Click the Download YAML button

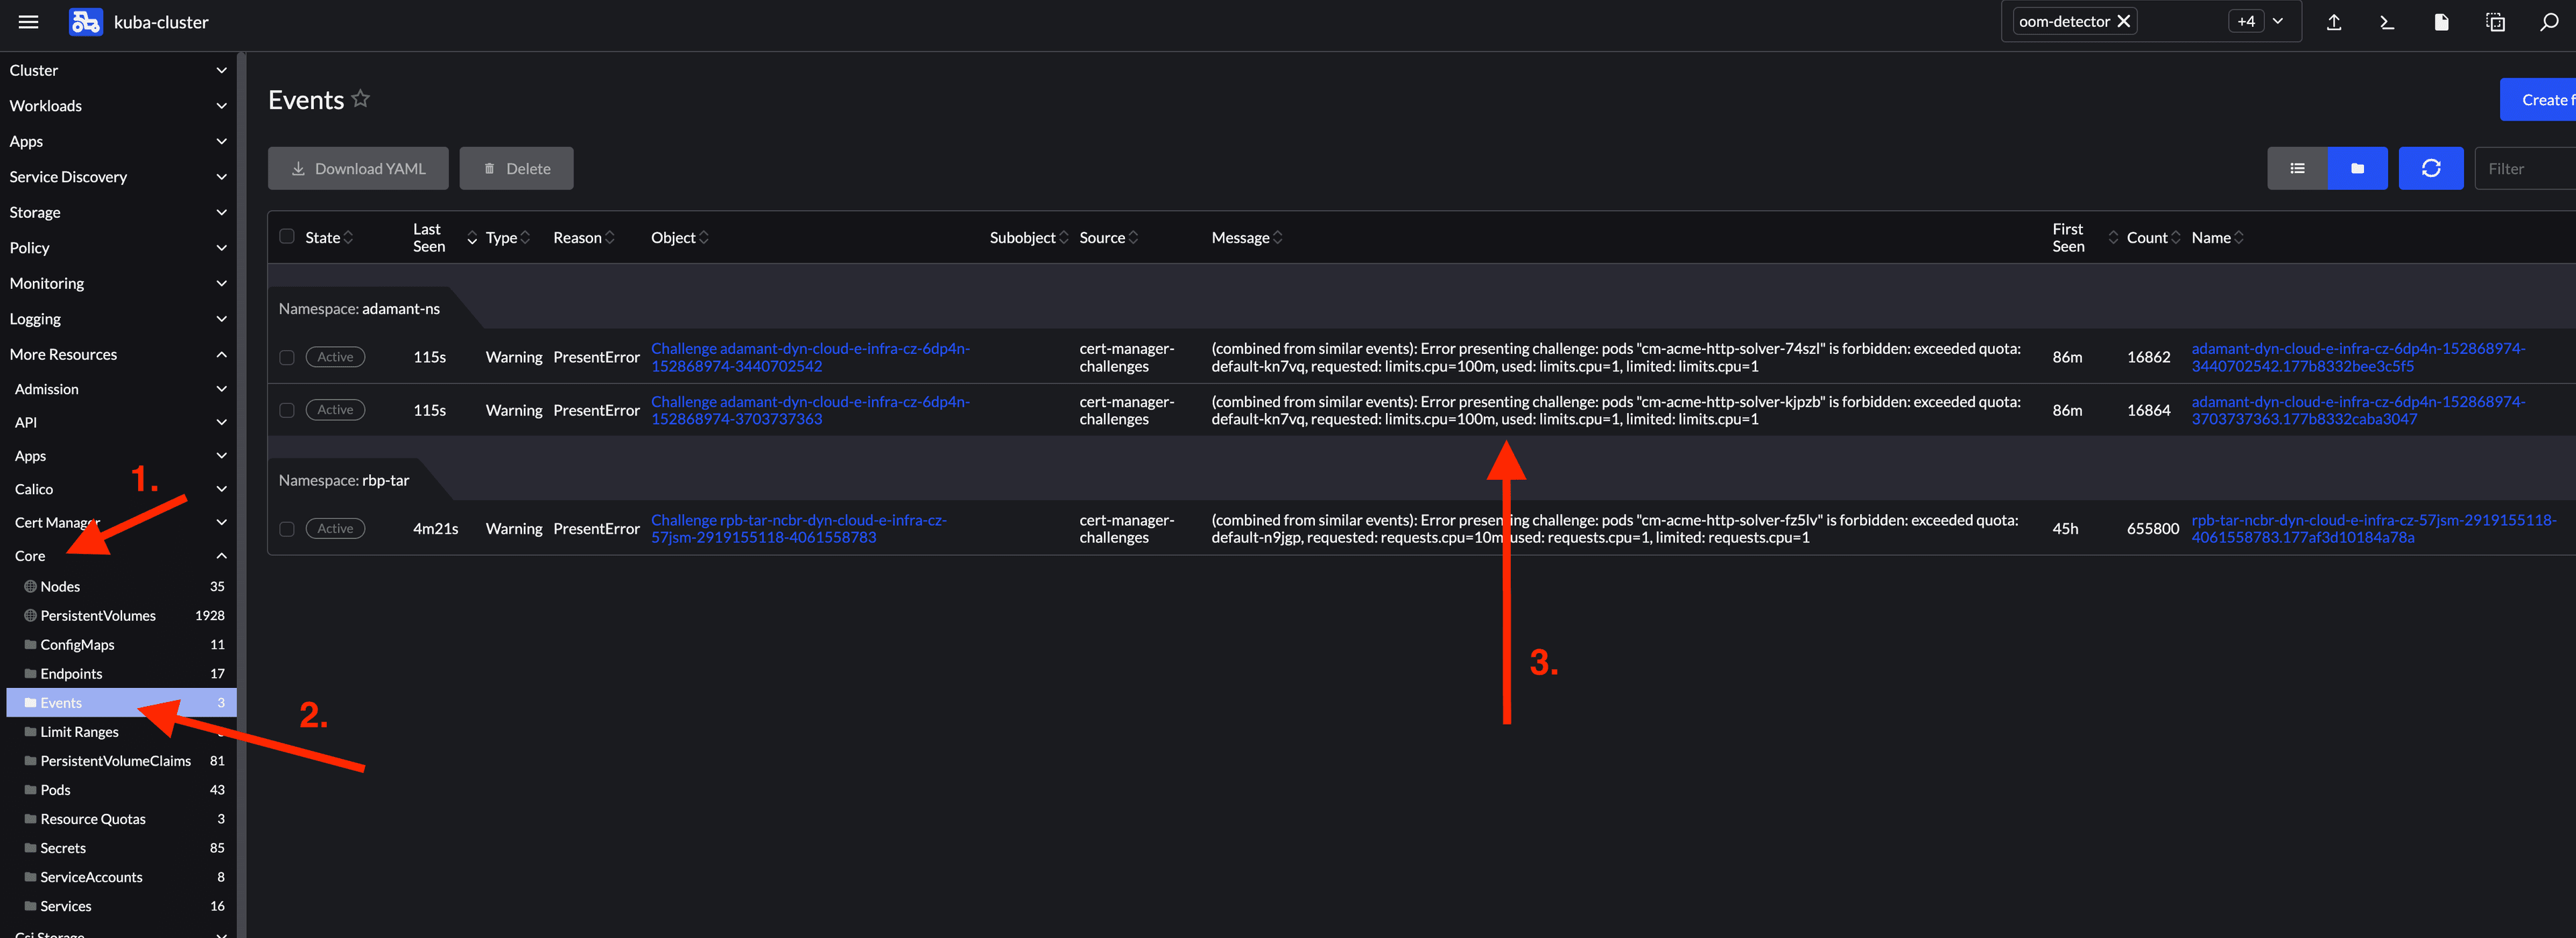(358, 168)
